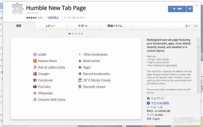Click the Google+ red icon
This screenshot has height=127, width=203.
tap(35, 74)
